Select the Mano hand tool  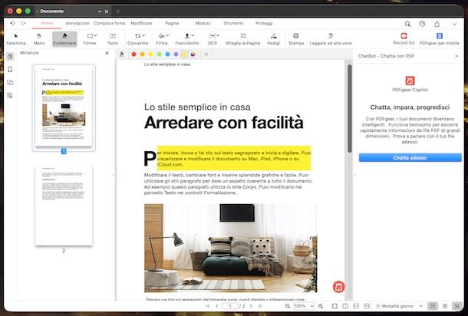coord(39,38)
